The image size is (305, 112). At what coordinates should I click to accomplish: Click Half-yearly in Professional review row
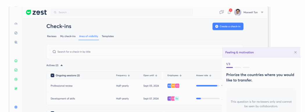coord(122,86)
